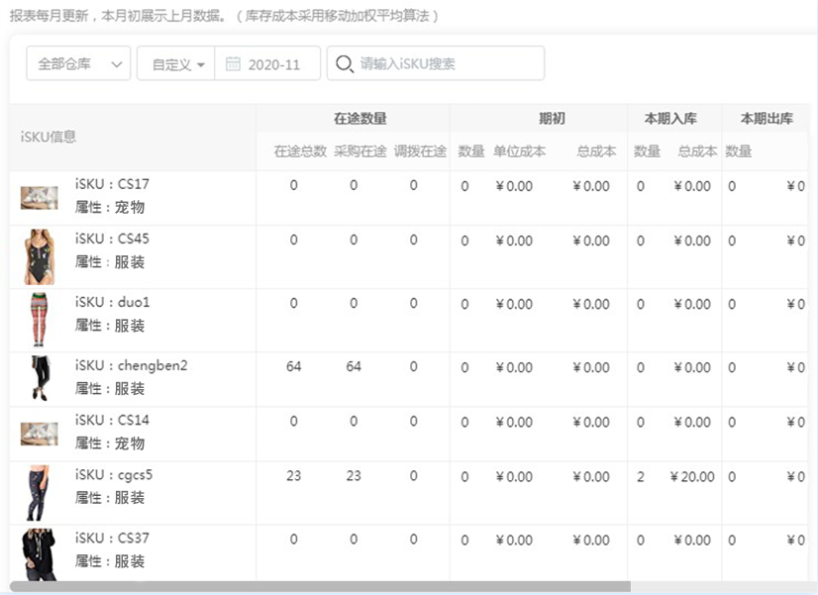This screenshot has width=818, height=595.
Task: Open the duo1 leggings thumbnail
Action: [40, 320]
